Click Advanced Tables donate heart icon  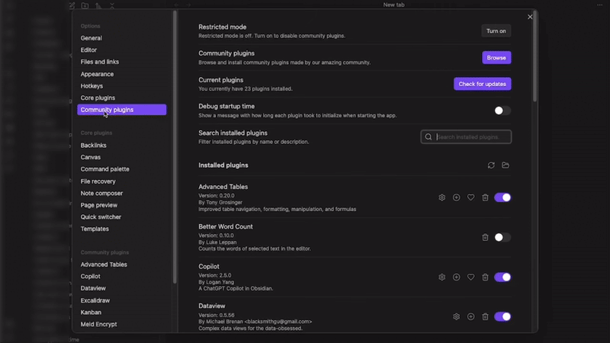point(470,197)
